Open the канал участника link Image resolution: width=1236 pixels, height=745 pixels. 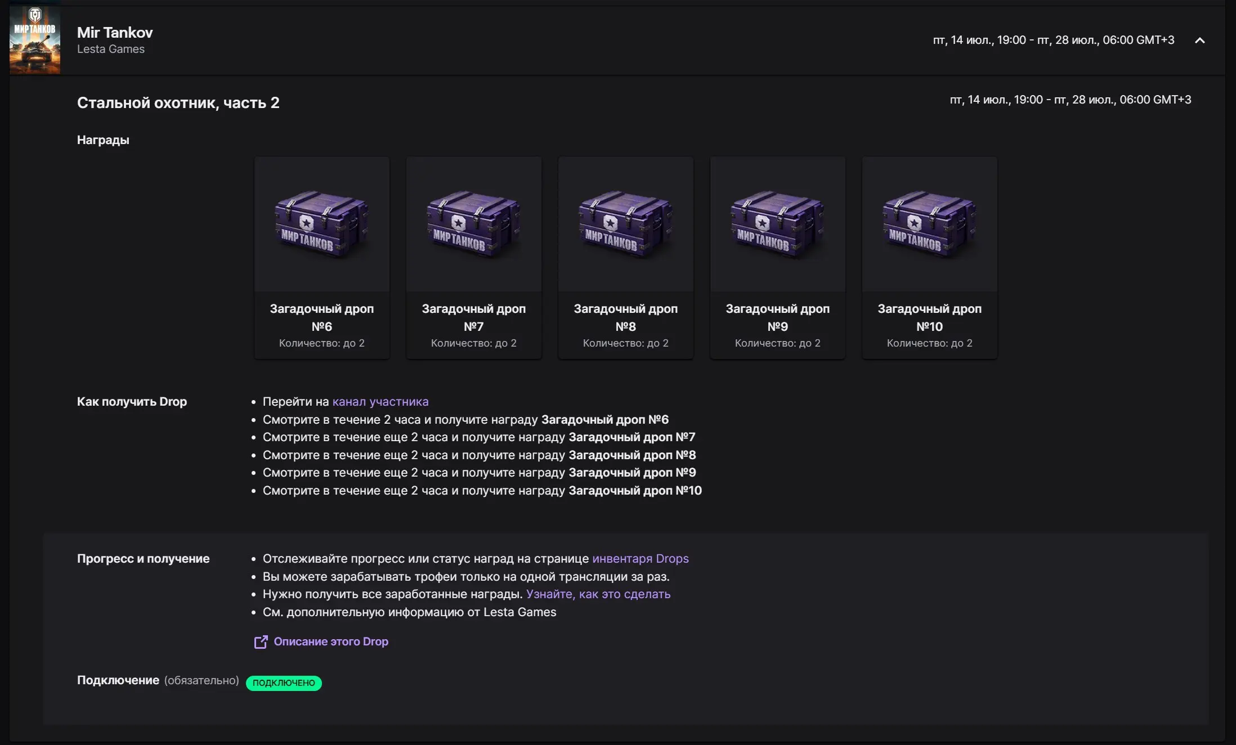tap(380, 402)
